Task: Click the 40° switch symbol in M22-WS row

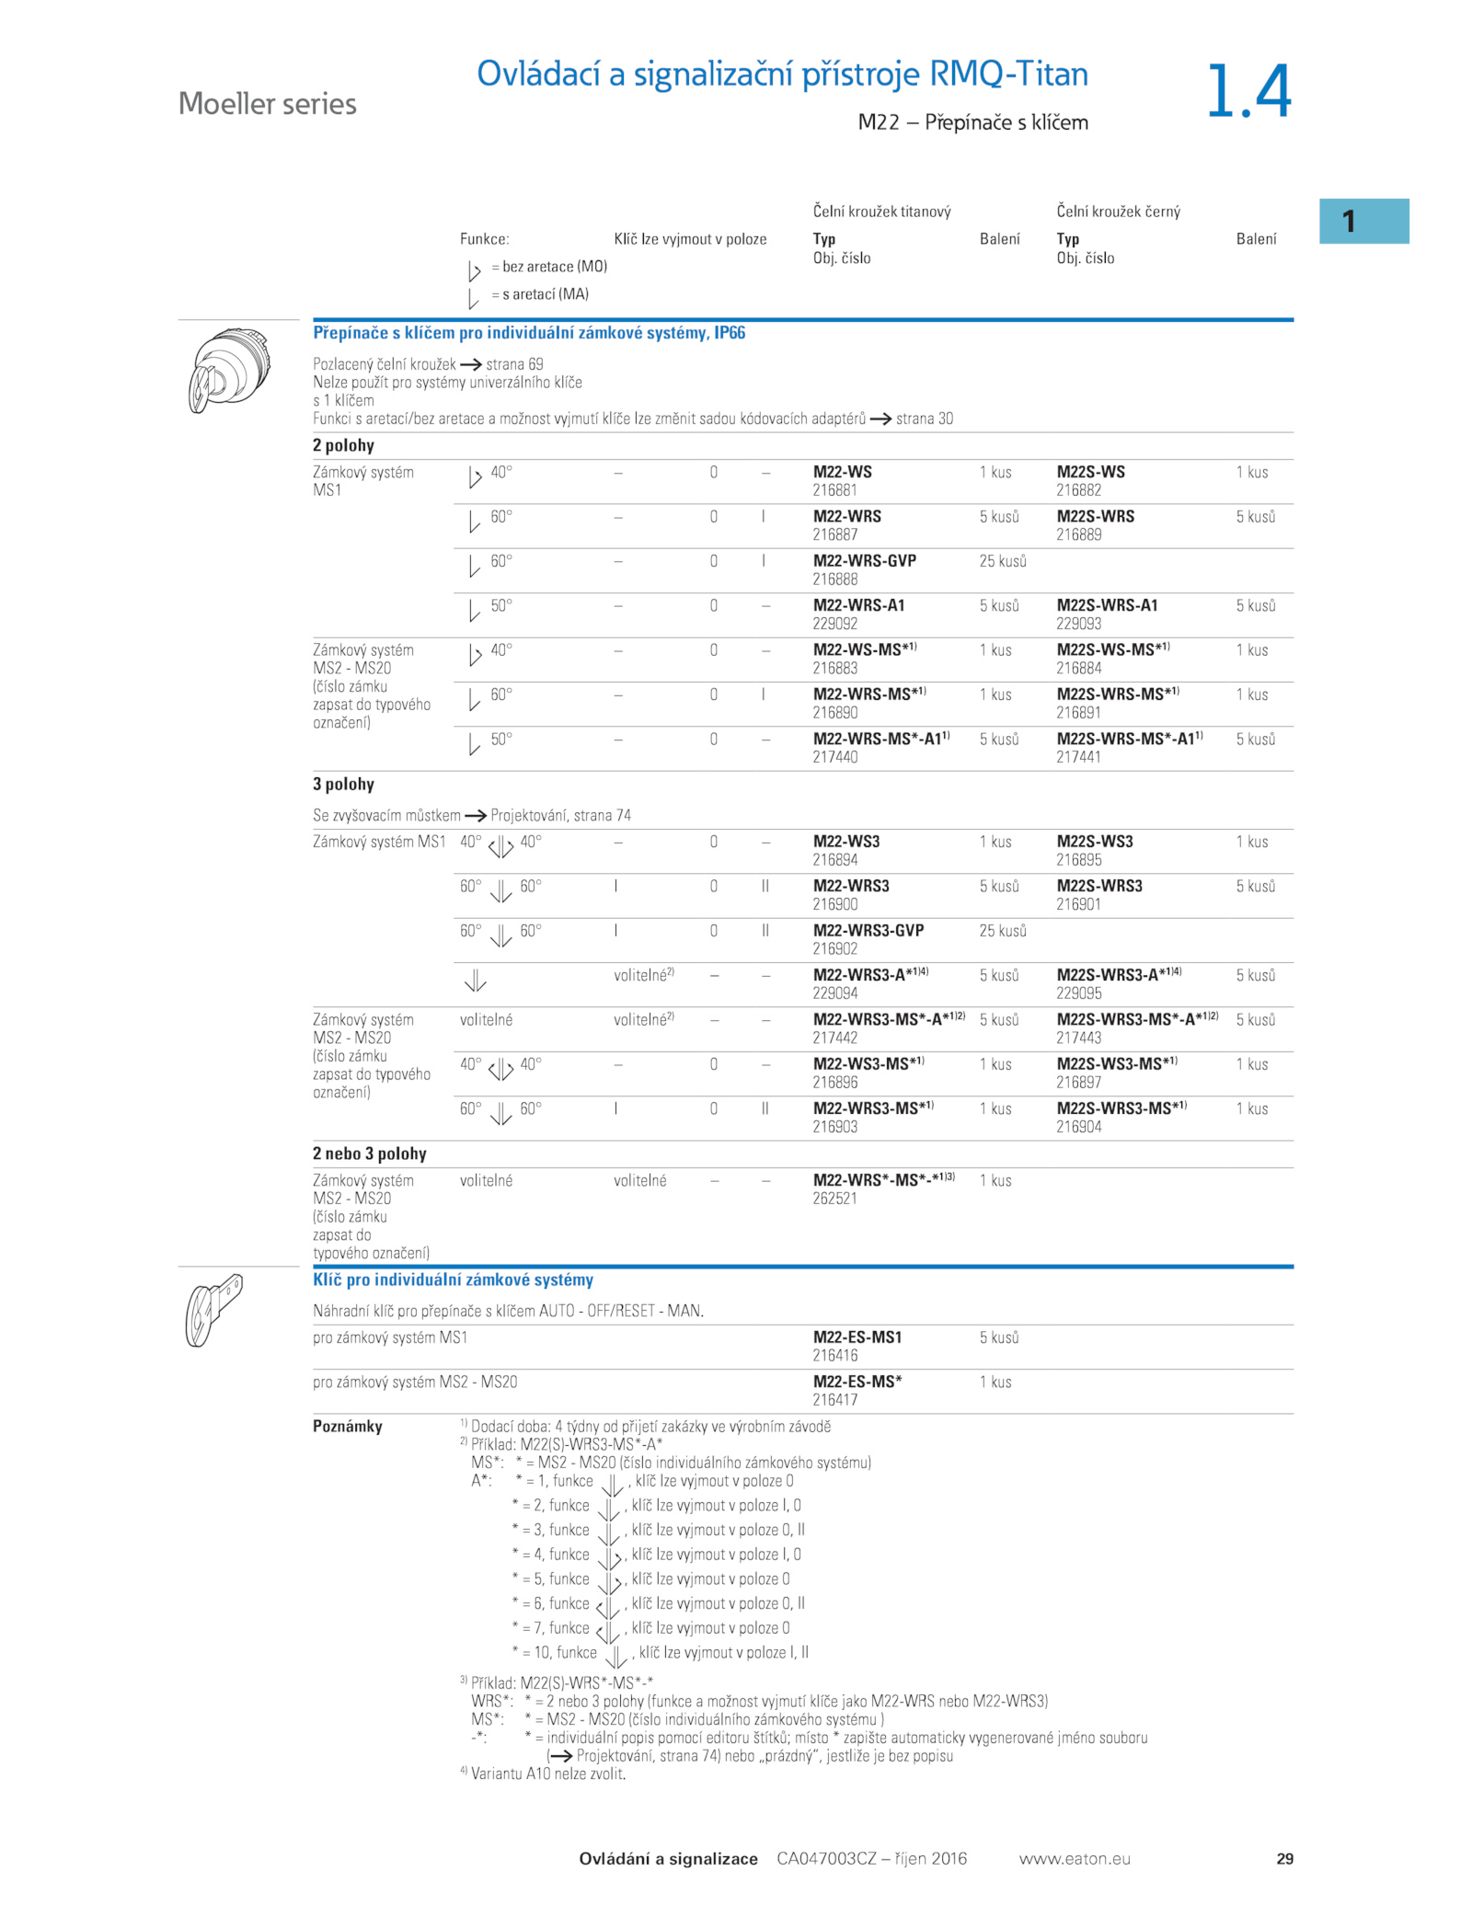Action: 475,476
